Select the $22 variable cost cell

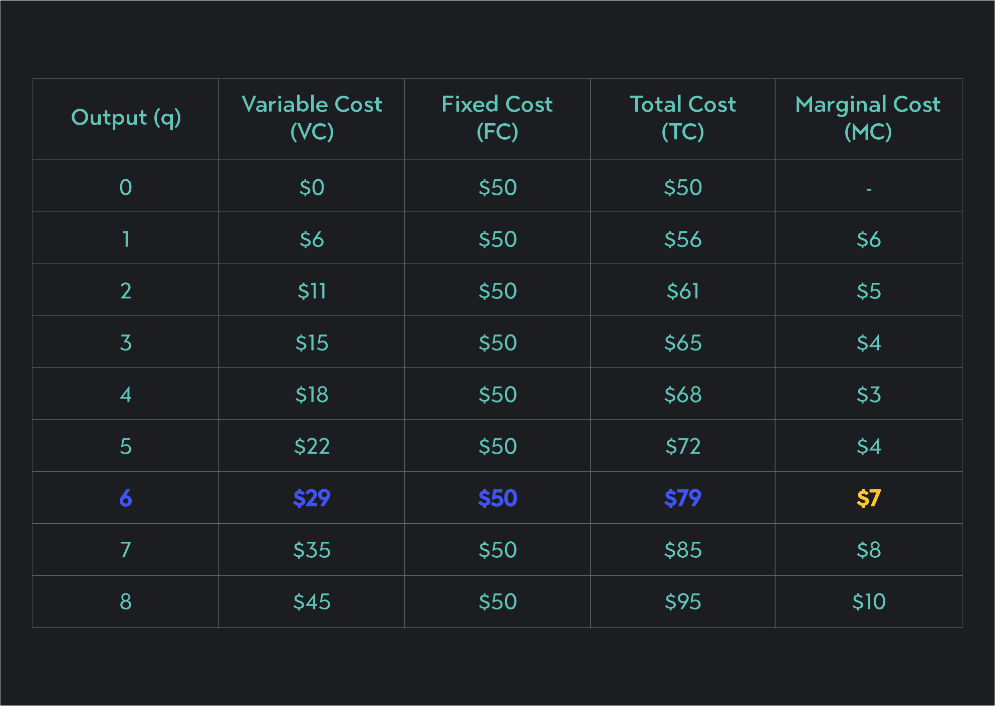[312, 446]
